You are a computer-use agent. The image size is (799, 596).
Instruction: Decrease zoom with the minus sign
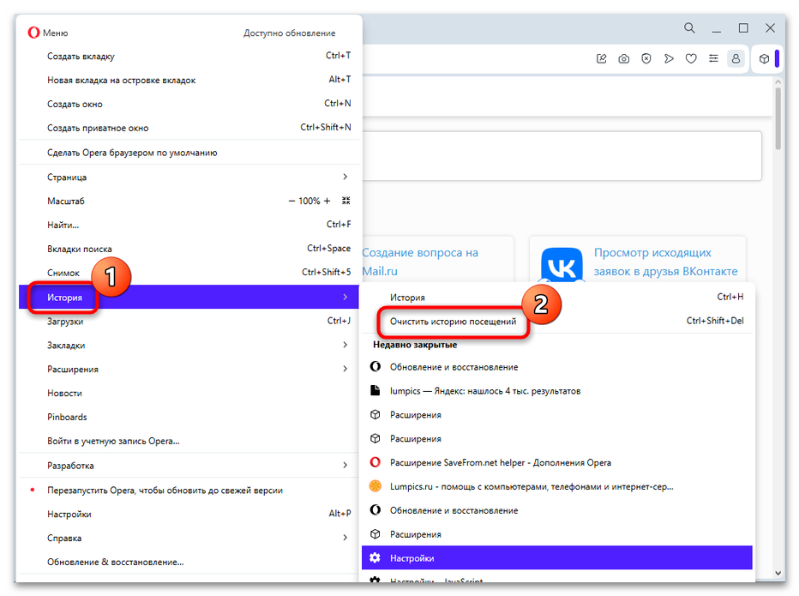291,201
